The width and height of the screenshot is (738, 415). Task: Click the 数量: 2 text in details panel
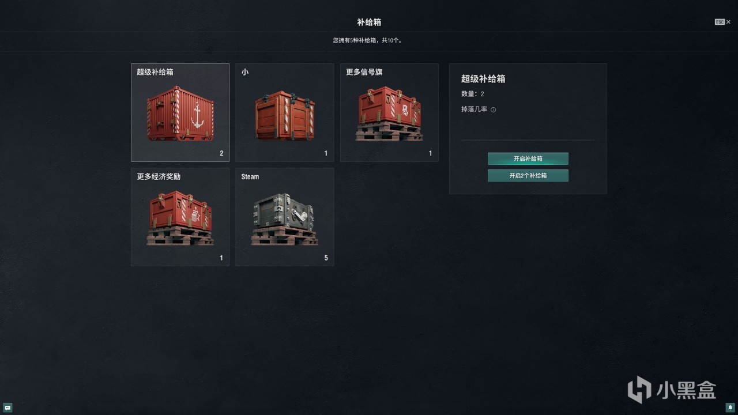473,93
